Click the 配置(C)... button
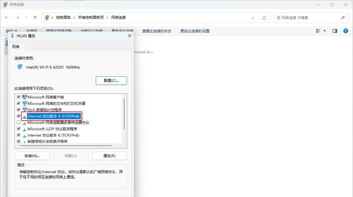 tap(111, 80)
